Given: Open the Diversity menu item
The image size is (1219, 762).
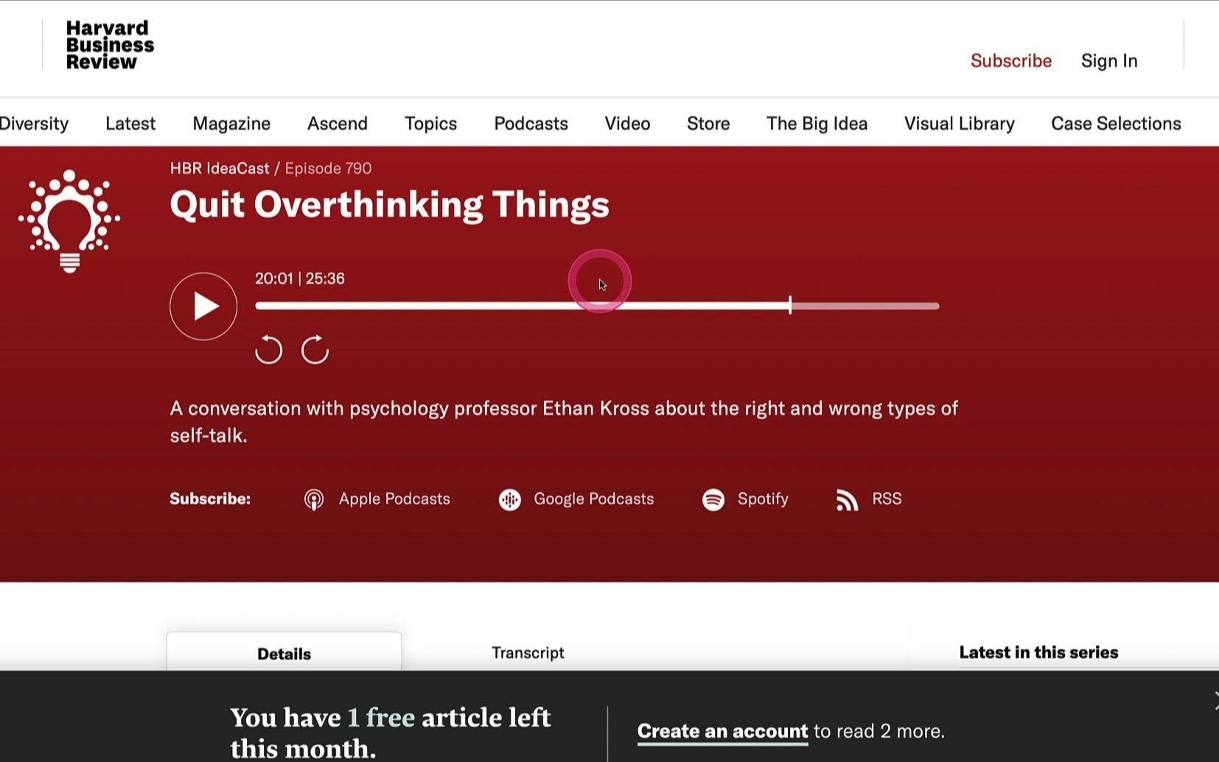Looking at the screenshot, I should (x=34, y=123).
